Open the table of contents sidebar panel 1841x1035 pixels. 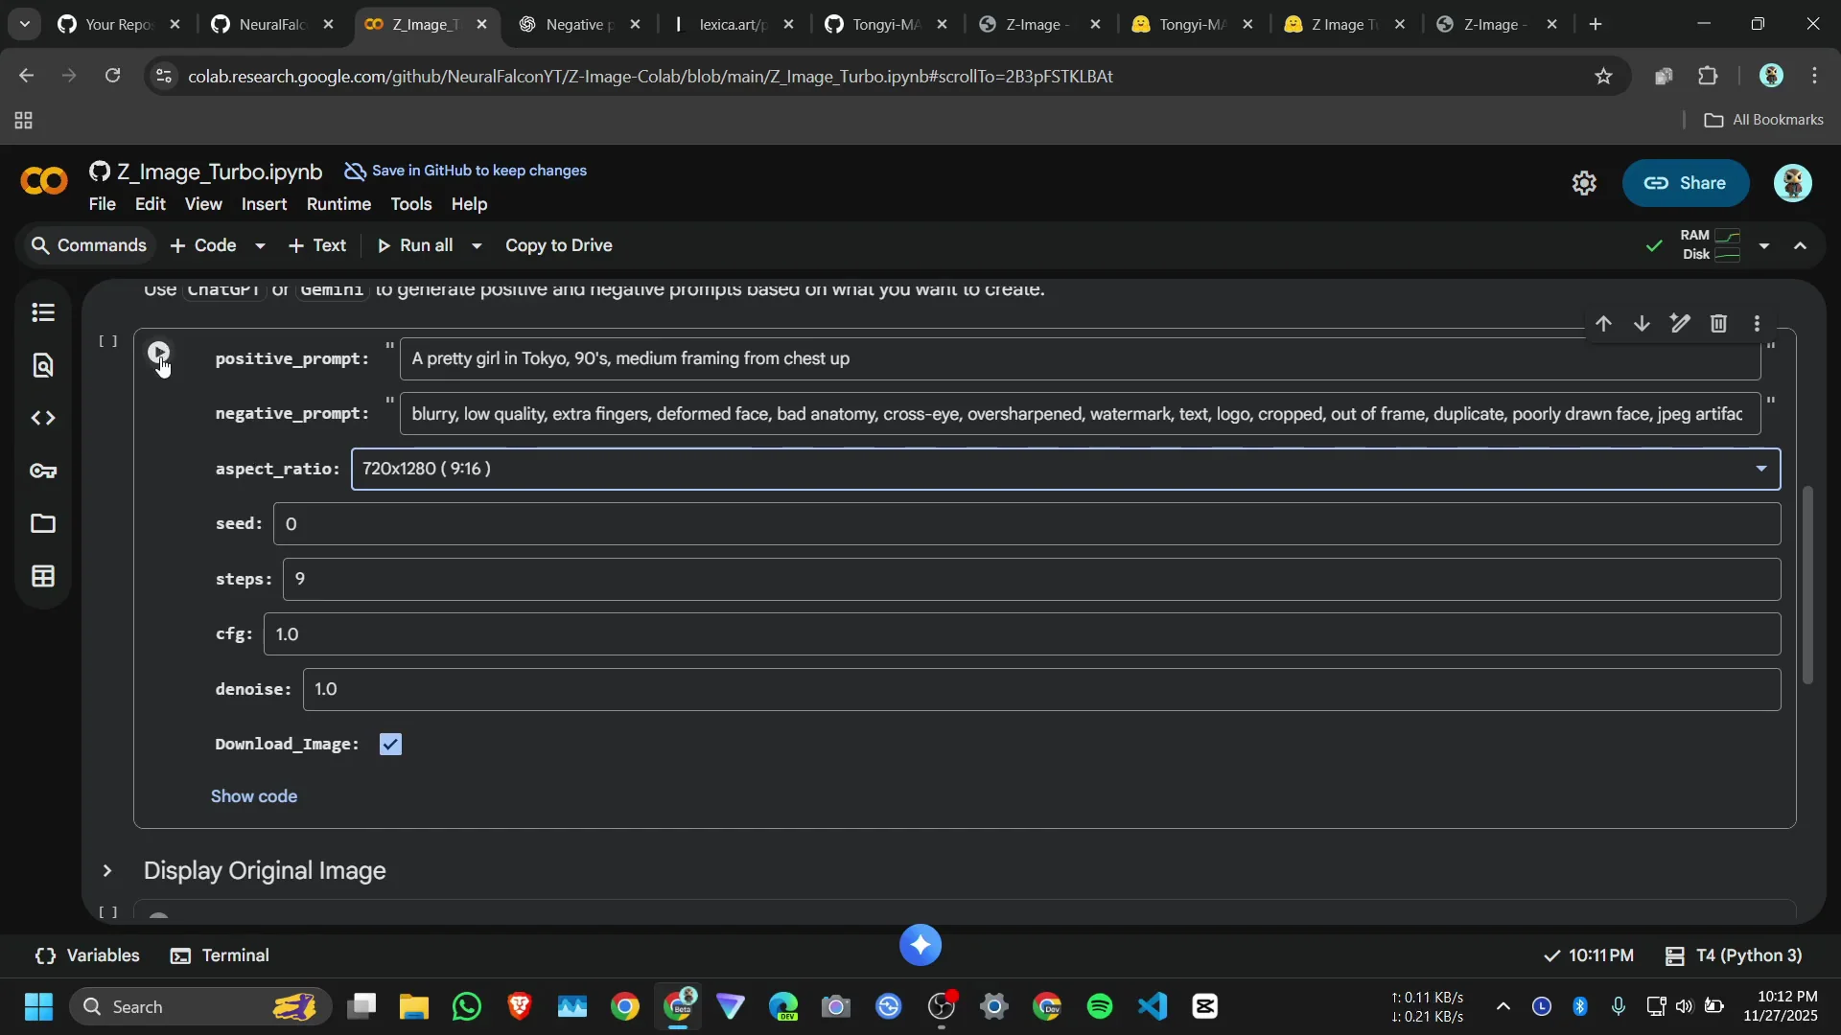click(42, 312)
